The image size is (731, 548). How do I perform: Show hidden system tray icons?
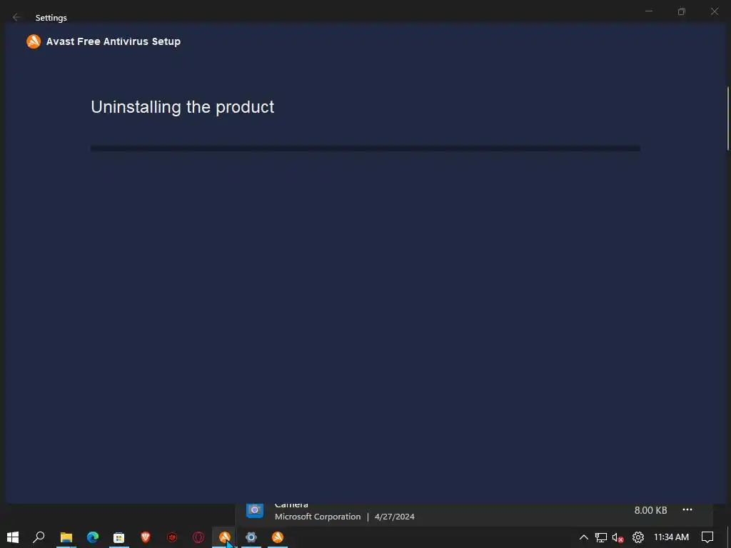click(x=584, y=537)
